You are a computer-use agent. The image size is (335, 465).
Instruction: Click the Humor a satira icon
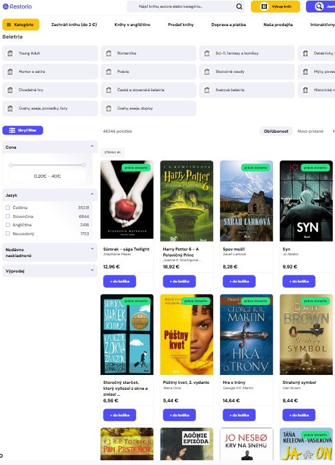pyautogui.click(x=10, y=72)
